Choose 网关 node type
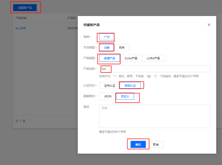The image size is (222, 165). (122, 48)
